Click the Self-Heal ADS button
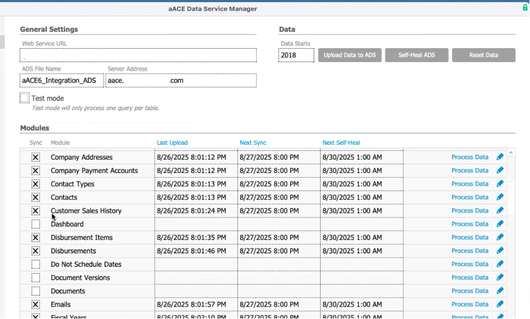The height and width of the screenshot is (319, 530). tap(417, 55)
